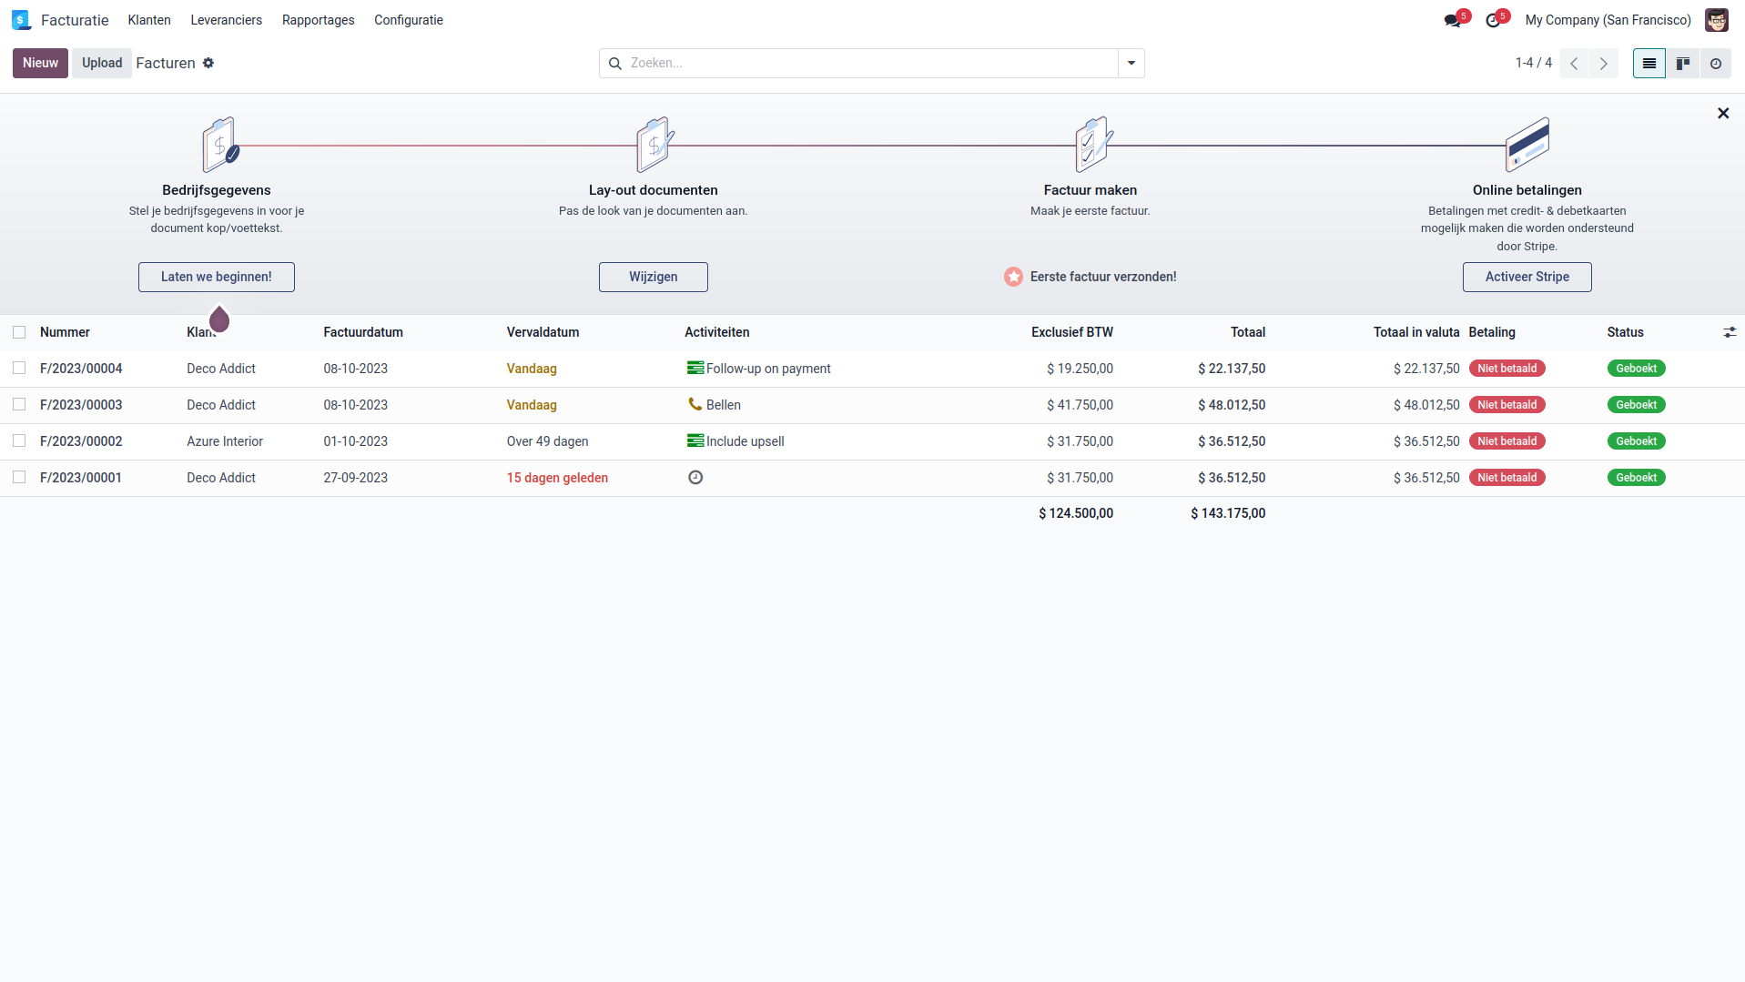Select checkbox for invoice F/2023/00004
This screenshot has height=982, width=1745.
pos(19,369)
